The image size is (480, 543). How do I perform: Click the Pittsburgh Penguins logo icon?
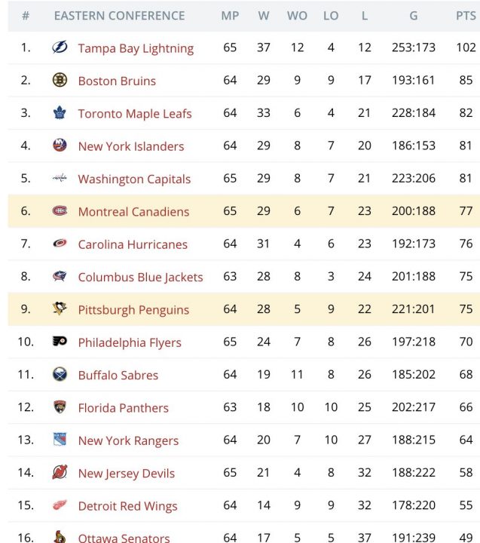(60, 309)
